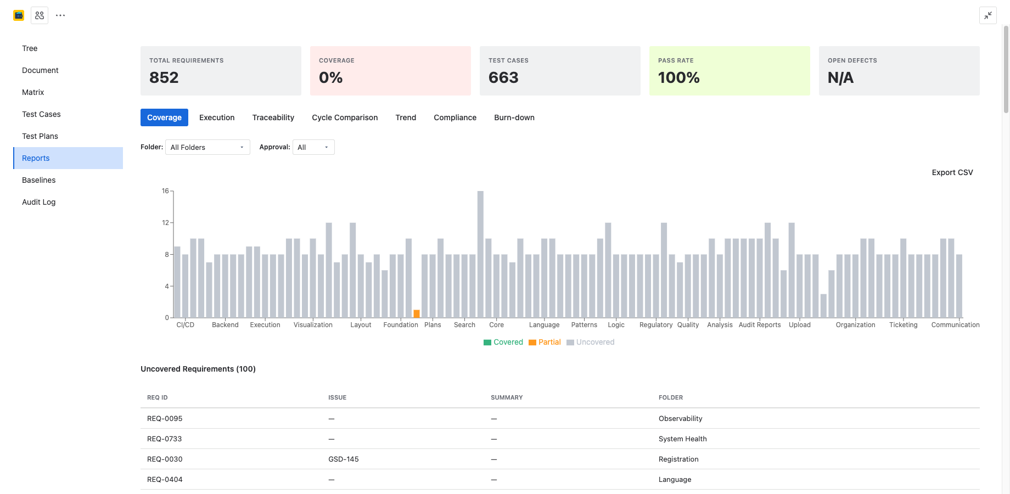Open the requirements app logo icon
1010x494 pixels.
[18, 15]
